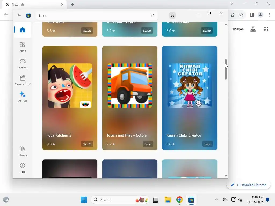Open the Toca Kitchen 2 app card
This screenshot has height=206, width=275.
(70, 98)
